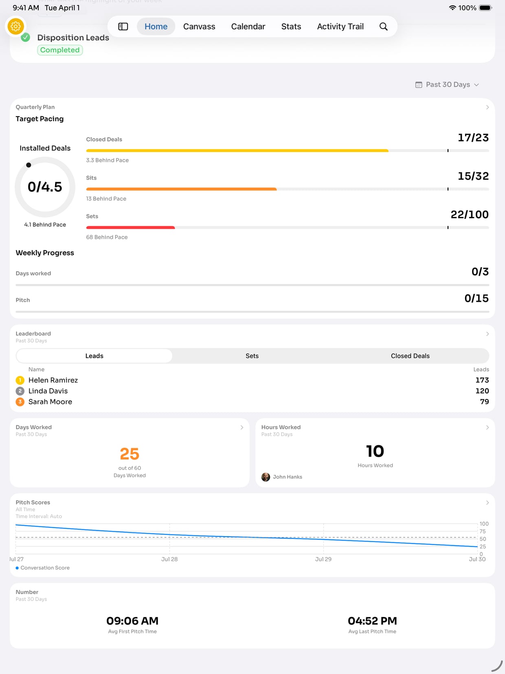Click the calendar icon beside Past 30 Days

[419, 85]
